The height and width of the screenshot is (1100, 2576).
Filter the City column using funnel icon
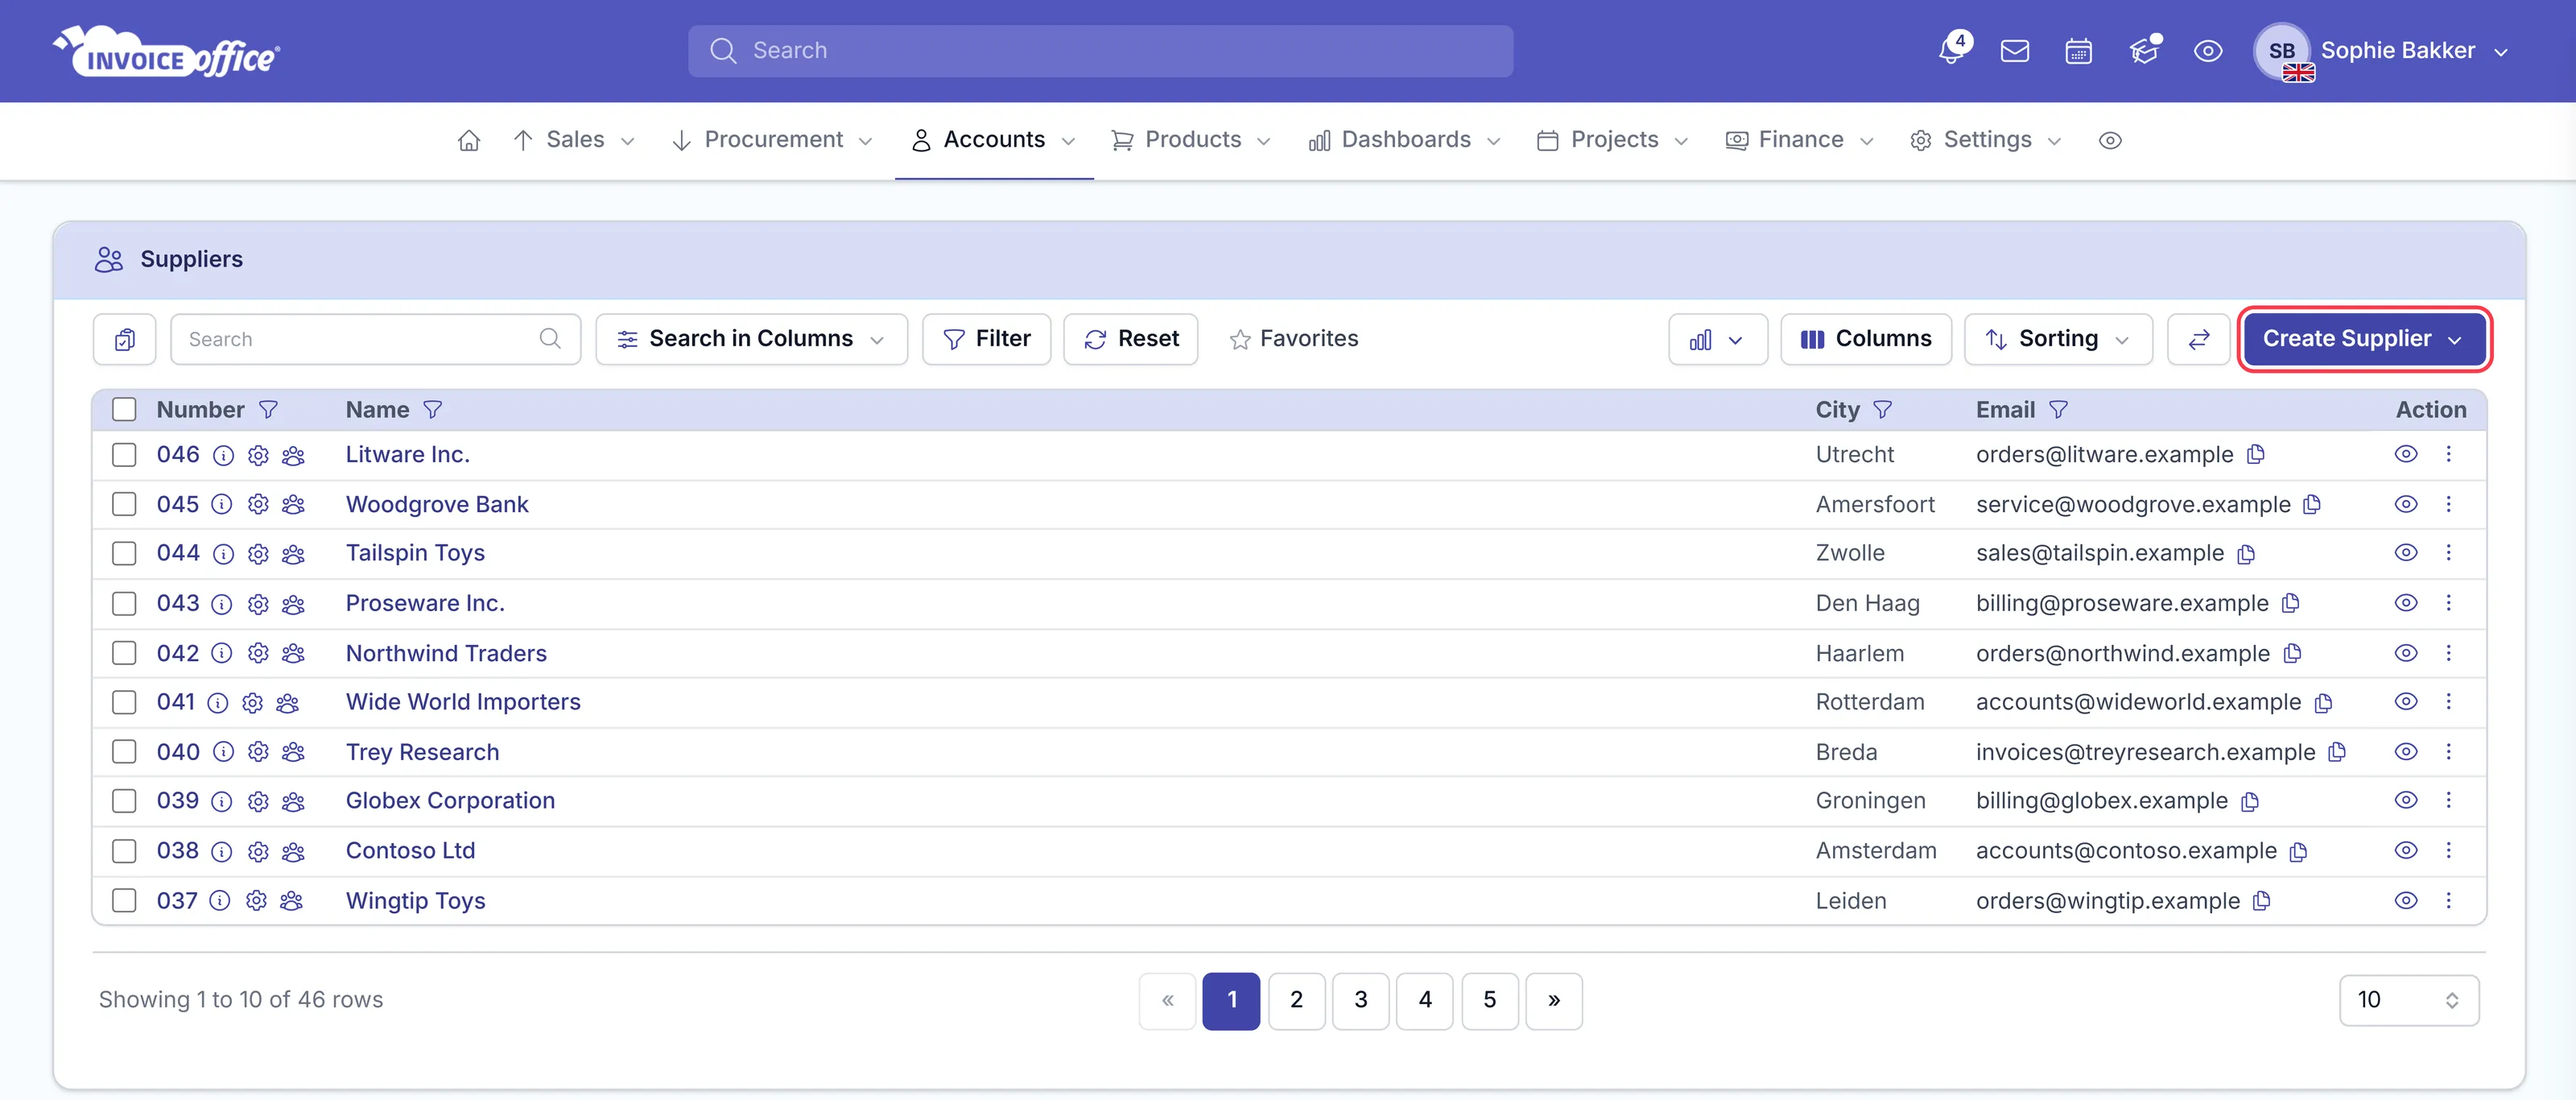pyautogui.click(x=1882, y=410)
